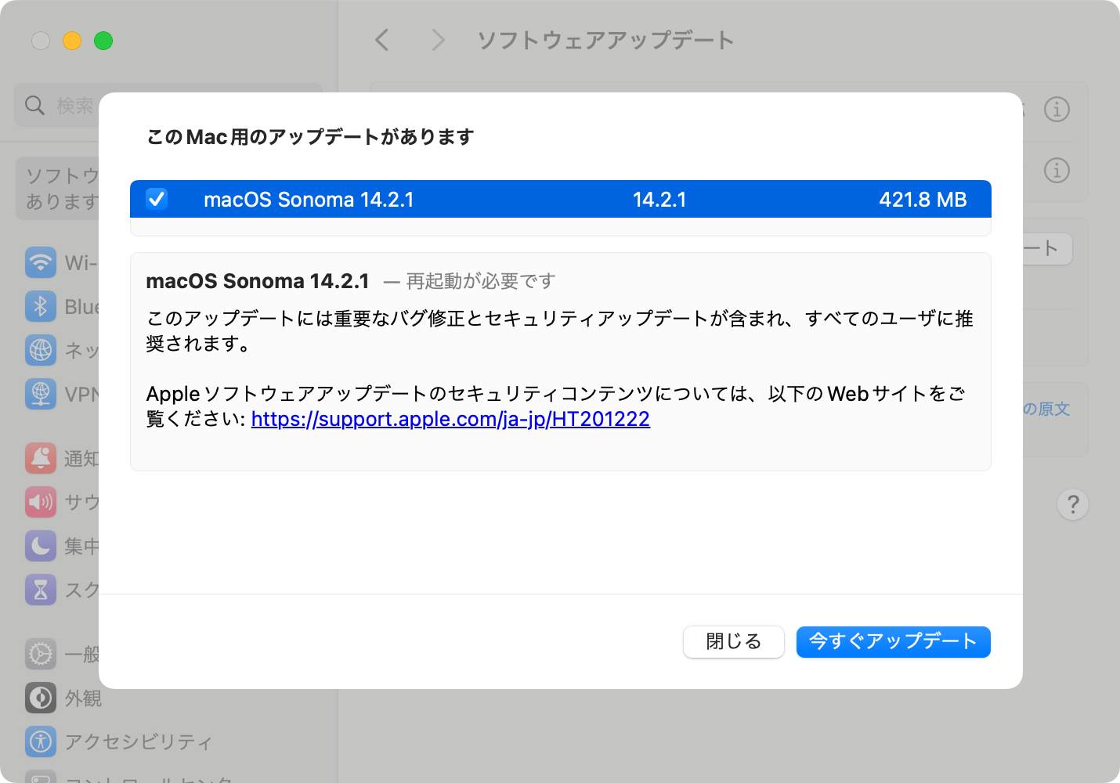This screenshot has width=1120, height=783.
Task: Open the 外観 appearance icon in sidebar
Action: [x=41, y=698]
